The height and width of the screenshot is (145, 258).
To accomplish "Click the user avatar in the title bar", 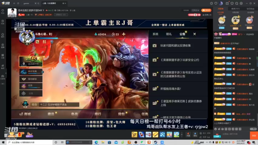I will [x=221, y=3].
